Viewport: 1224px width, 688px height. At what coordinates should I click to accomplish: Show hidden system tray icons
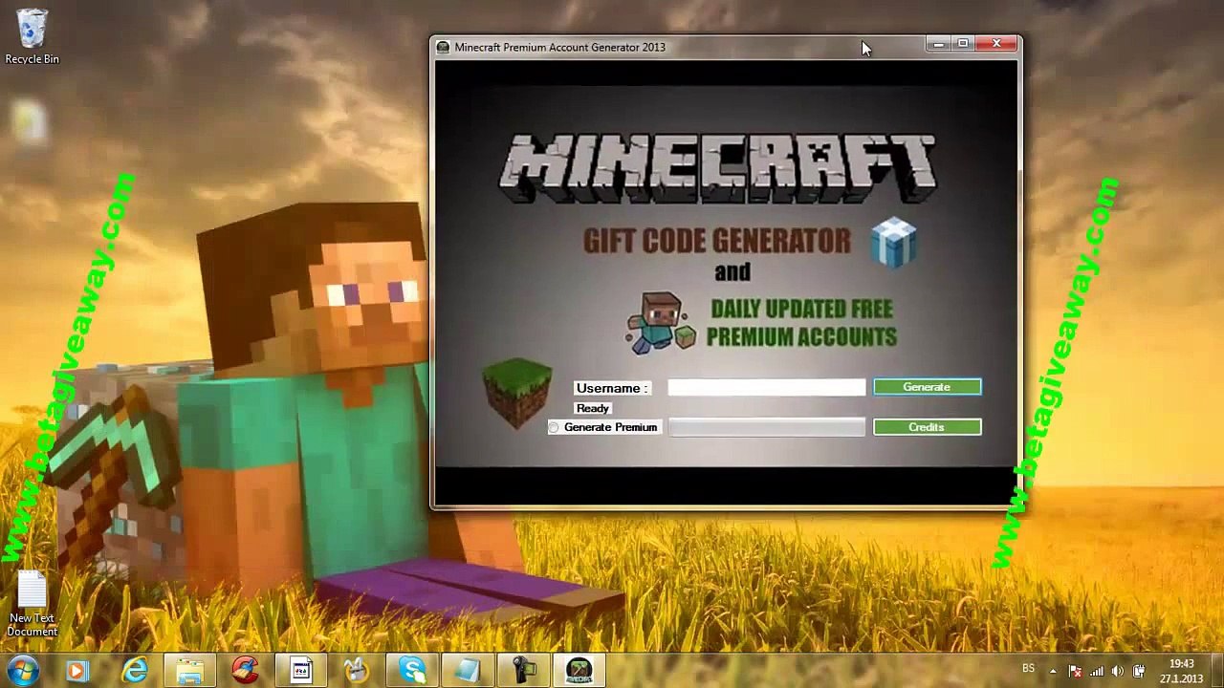pyautogui.click(x=1053, y=671)
